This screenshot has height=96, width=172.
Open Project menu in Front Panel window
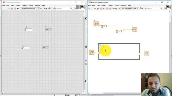(18, 5)
